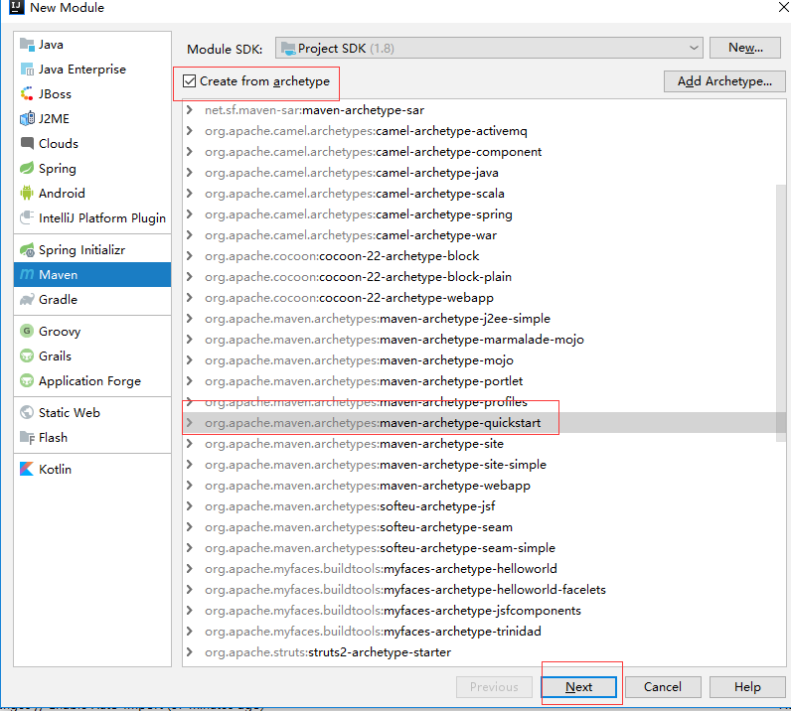The width and height of the screenshot is (791, 711).
Task: Select cocoon-22-archetype-webapp row text
Action: (x=349, y=298)
